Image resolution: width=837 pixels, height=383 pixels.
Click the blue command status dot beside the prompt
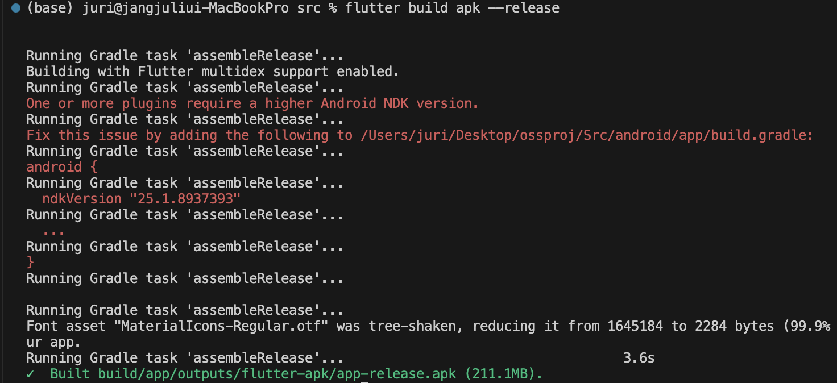[x=16, y=8]
